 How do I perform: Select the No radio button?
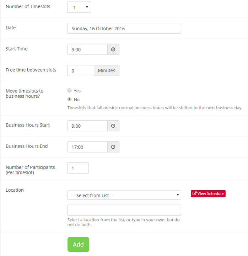coord(70,99)
